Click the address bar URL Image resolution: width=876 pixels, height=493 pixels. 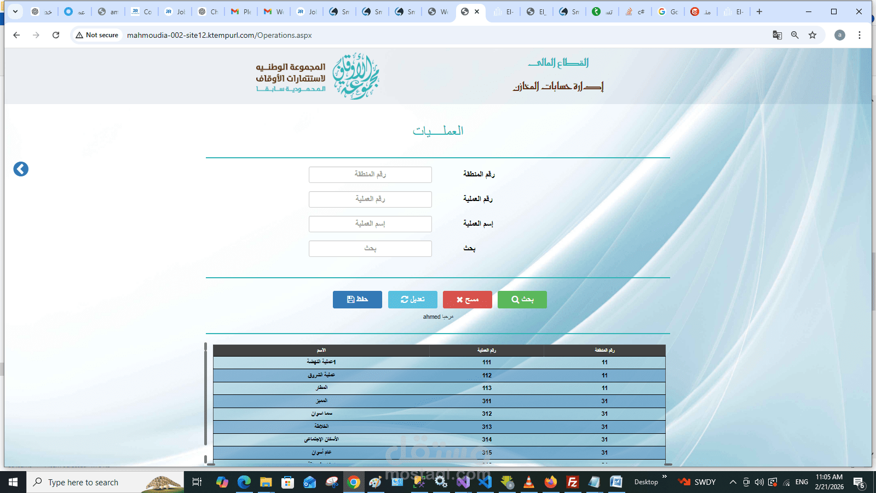click(219, 35)
